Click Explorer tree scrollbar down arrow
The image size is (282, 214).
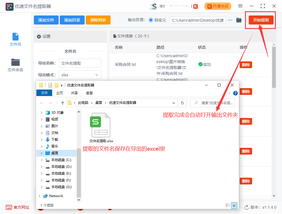pos(79,200)
